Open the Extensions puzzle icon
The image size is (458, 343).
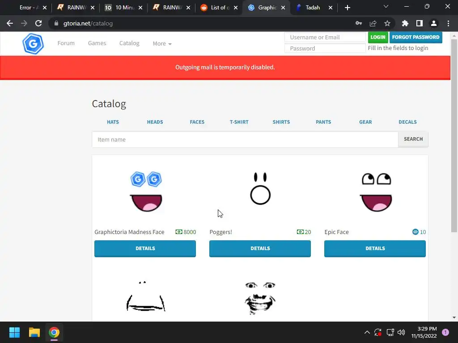coord(405,23)
